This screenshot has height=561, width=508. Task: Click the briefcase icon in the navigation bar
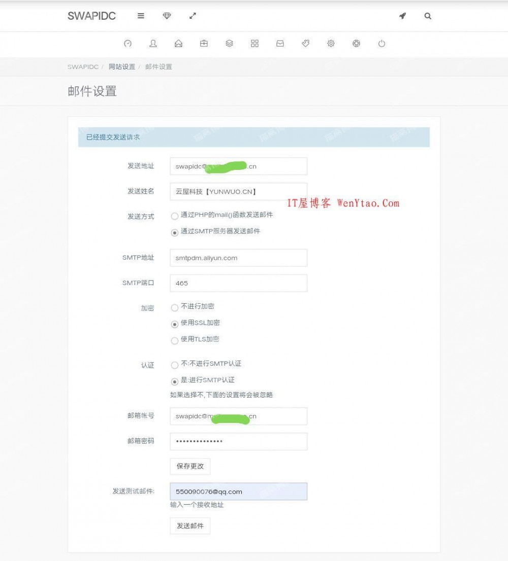pos(204,44)
